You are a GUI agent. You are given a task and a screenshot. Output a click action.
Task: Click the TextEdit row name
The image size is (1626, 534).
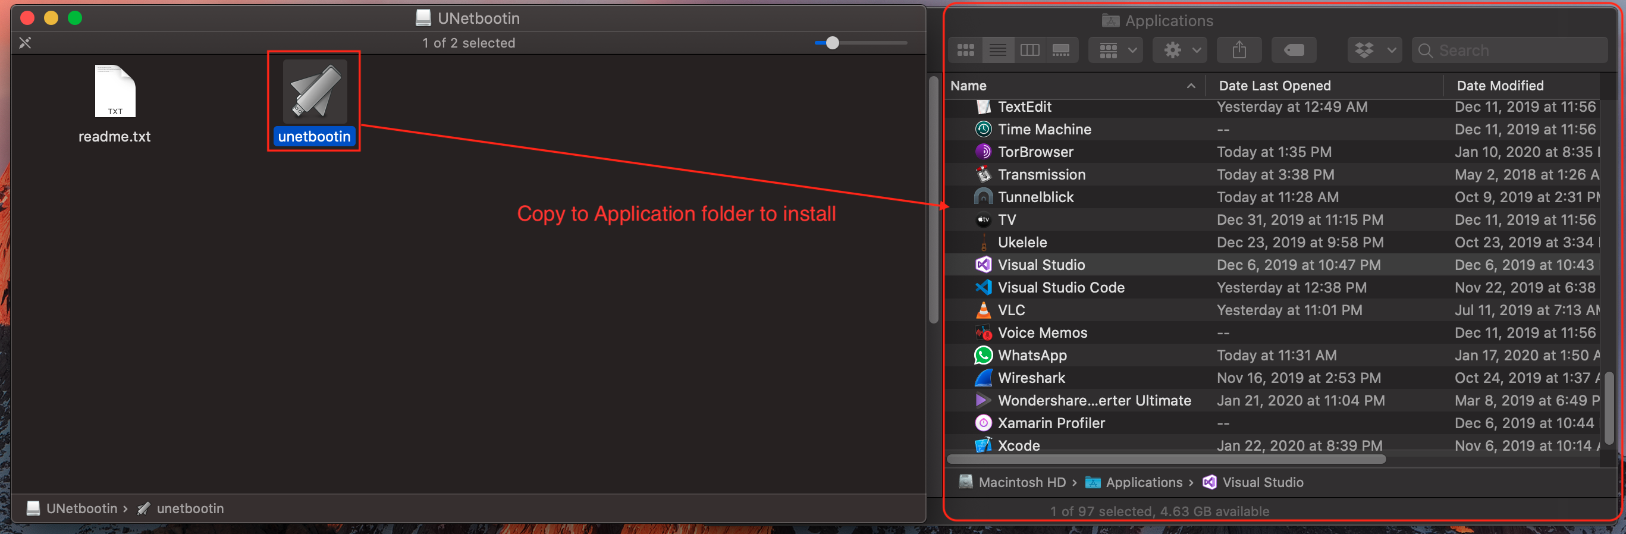1025,106
